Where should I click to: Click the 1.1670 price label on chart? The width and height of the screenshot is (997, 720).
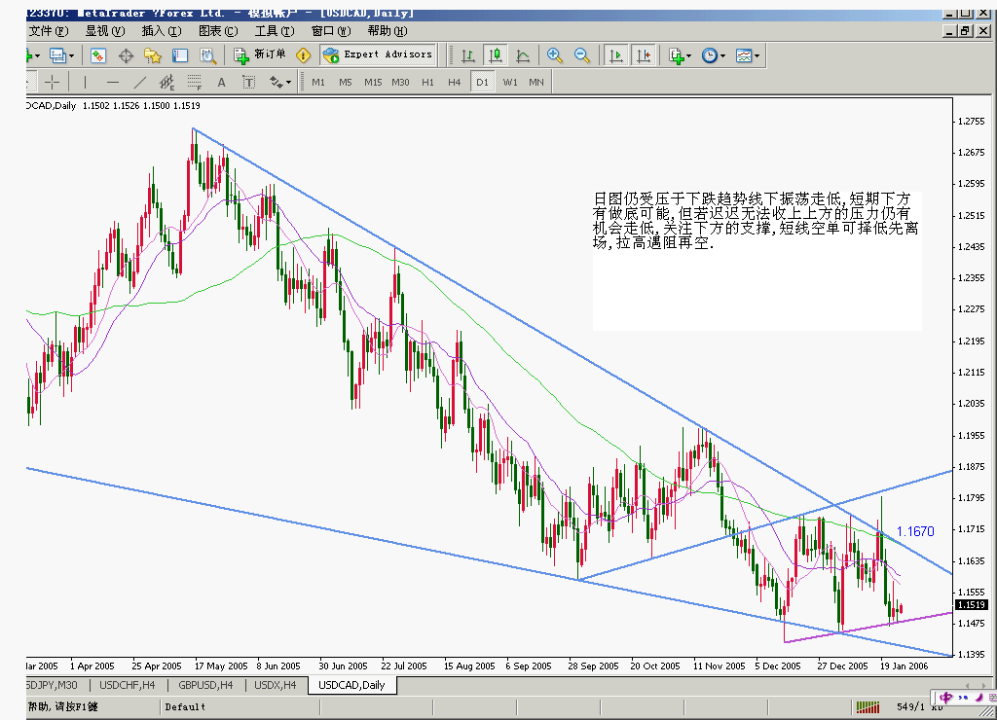pyautogui.click(x=915, y=531)
